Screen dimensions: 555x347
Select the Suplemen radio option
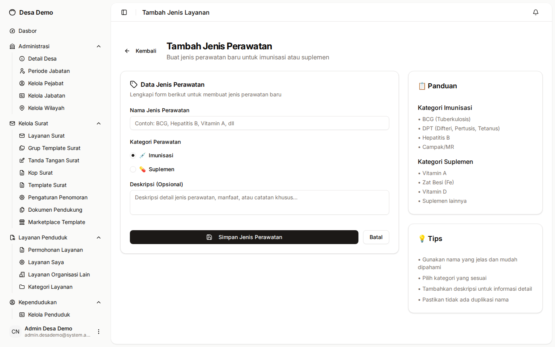click(133, 169)
